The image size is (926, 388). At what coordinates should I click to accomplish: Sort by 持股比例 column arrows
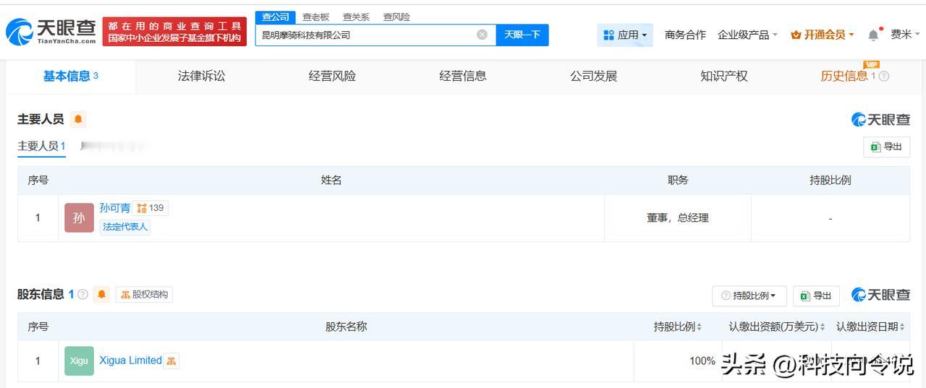point(699,327)
